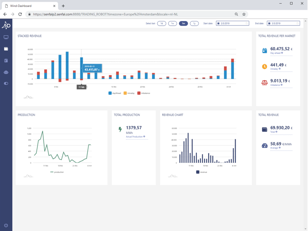Click the revenue legend color swatch
This screenshot has height=231, width=308.
[x=198, y=172]
